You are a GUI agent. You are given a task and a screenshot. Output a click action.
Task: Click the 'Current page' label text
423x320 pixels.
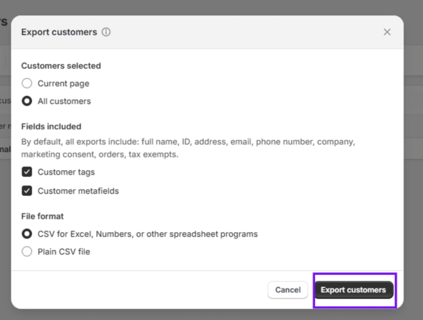click(63, 84)
